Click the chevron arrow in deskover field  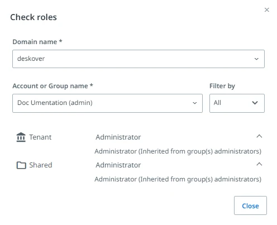256,59
